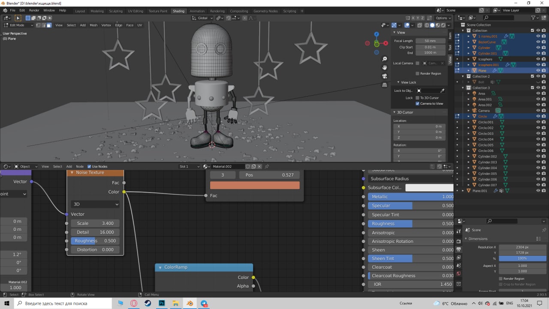
Task: Switch to orthographic view with the grid icon
Action: (385, 85)
